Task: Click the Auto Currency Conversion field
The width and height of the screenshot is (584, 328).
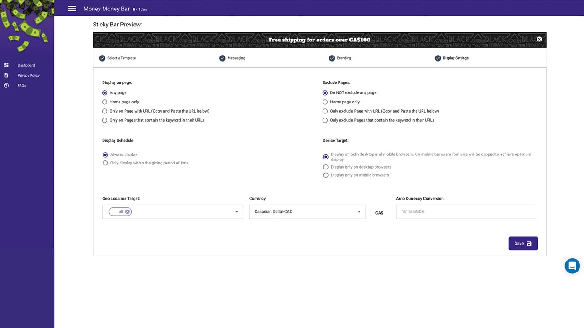Action: [x=466, y=212]
